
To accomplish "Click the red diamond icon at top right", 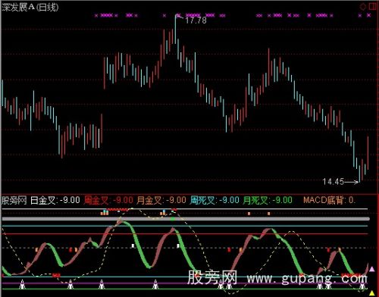I will [362, 7].
